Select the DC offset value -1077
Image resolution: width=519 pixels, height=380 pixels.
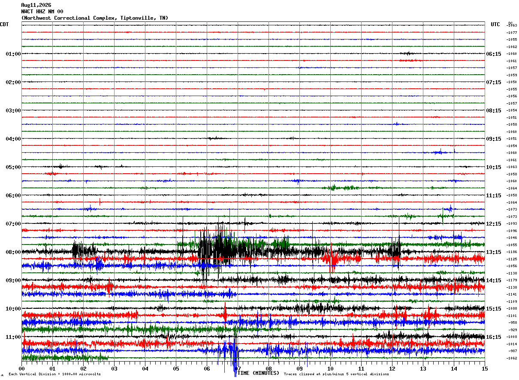pyautogui.click(x=512, y=33)
